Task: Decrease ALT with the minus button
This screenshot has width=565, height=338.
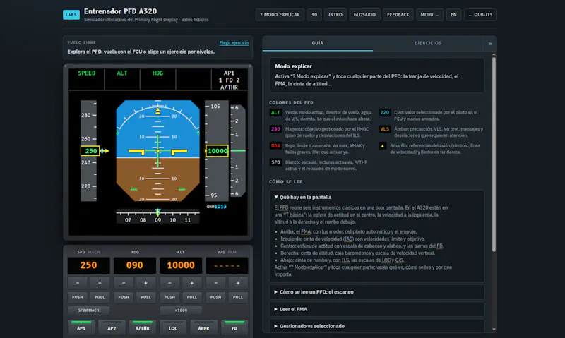Action: coord(169,283)
